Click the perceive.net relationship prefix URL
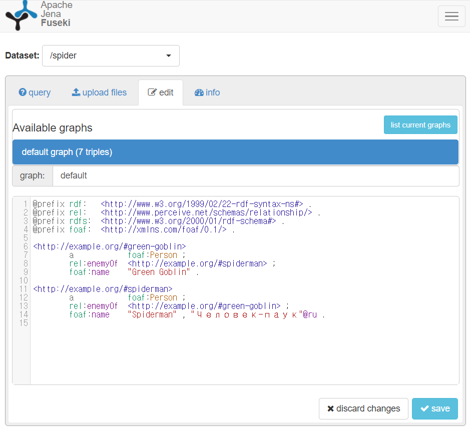Image resolution: width=470 pixels, height=430 pixels. click(x=207, y=212)
